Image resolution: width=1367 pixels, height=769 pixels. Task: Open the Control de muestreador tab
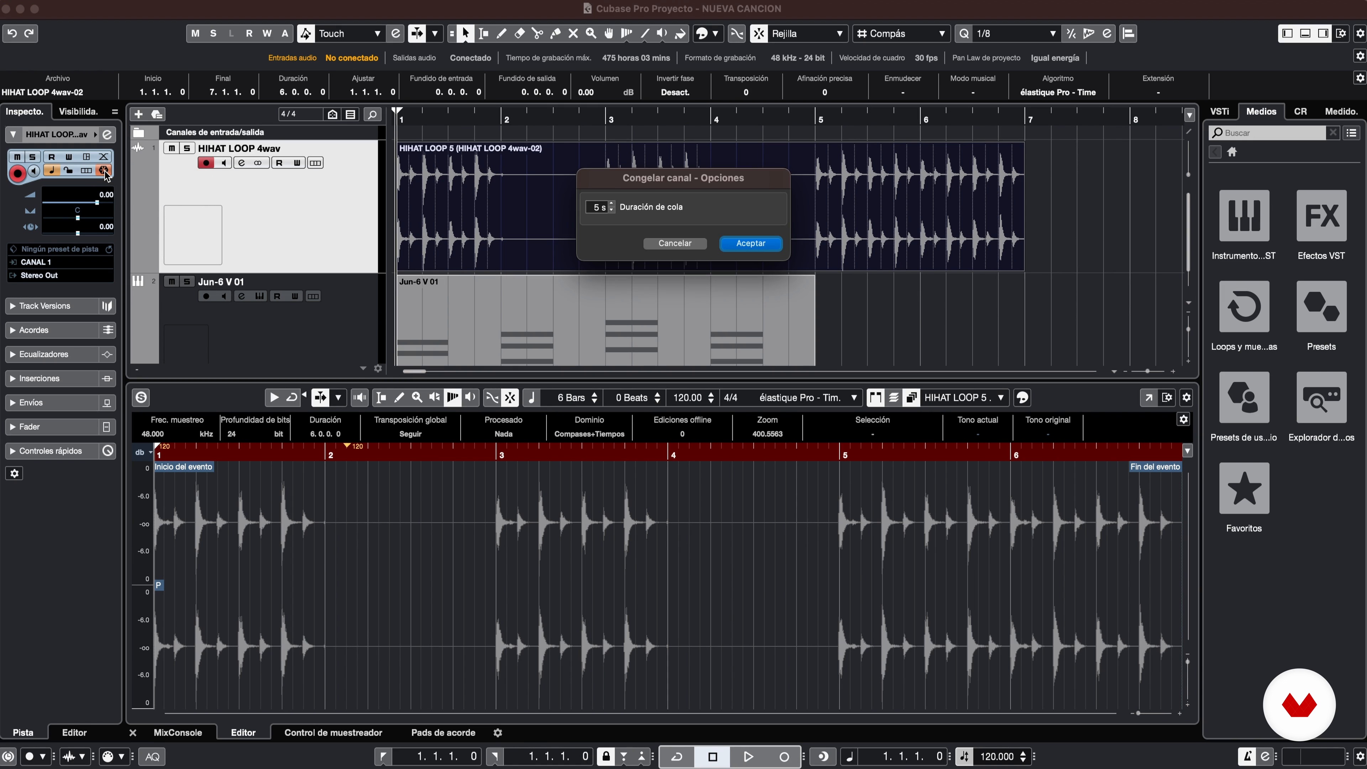coord(333,733)
